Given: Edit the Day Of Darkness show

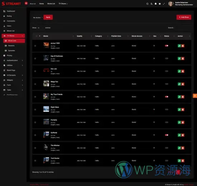Looking at the screenshot, I should (179, 58).
